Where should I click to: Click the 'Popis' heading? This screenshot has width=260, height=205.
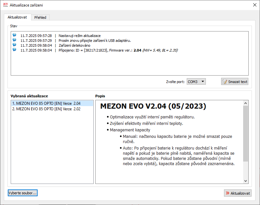coord(100,96)
